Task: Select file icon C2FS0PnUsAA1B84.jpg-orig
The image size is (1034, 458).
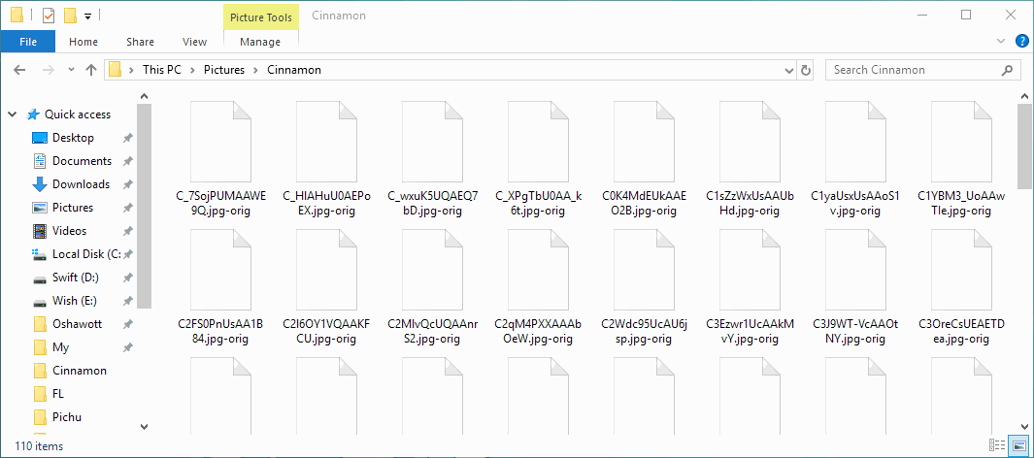Action: point(221,270)
